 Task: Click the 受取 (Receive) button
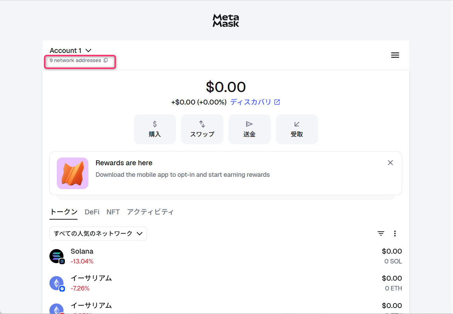click(297, 129)
